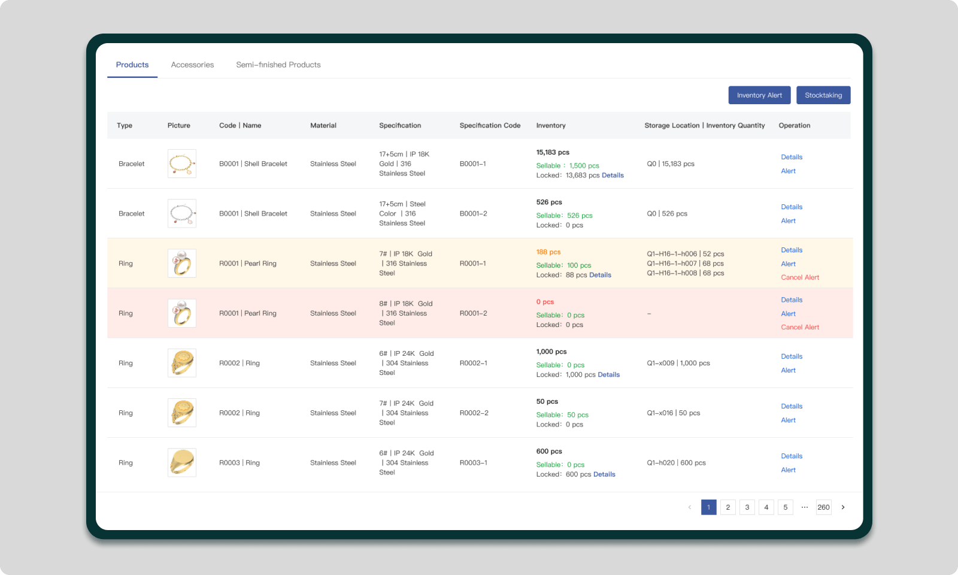Image resolution: width=958 pixels, height=575 pixels.
Task: Click the Inventory Alert button
Action: (x=759, y=95)
